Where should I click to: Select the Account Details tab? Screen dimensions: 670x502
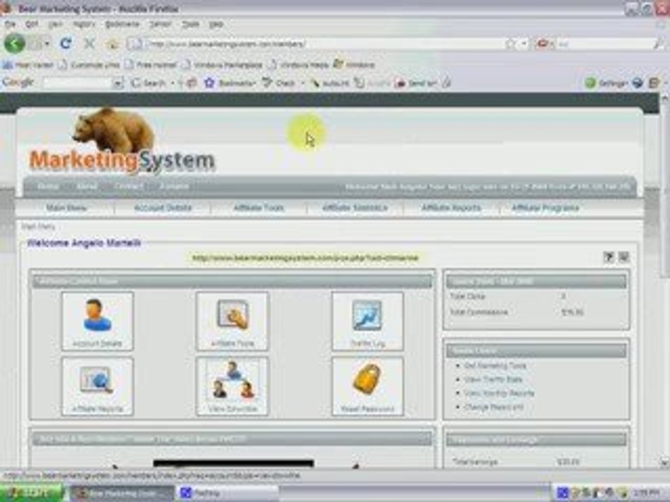163,208
